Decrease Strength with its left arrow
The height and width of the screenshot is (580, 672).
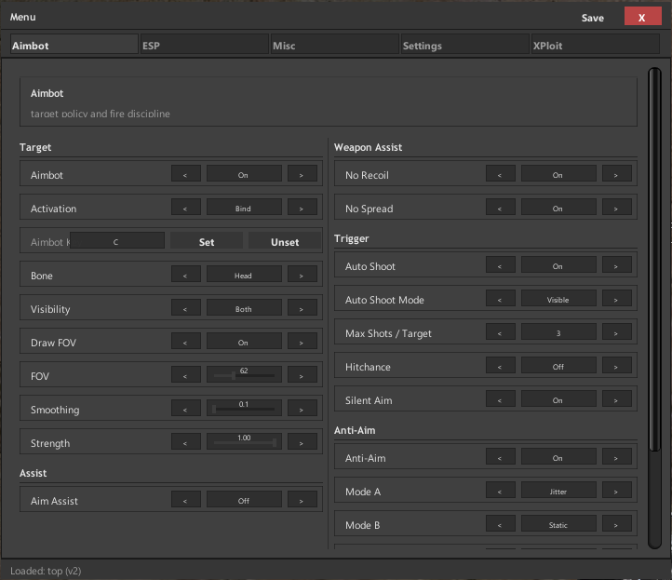(185, 442)
